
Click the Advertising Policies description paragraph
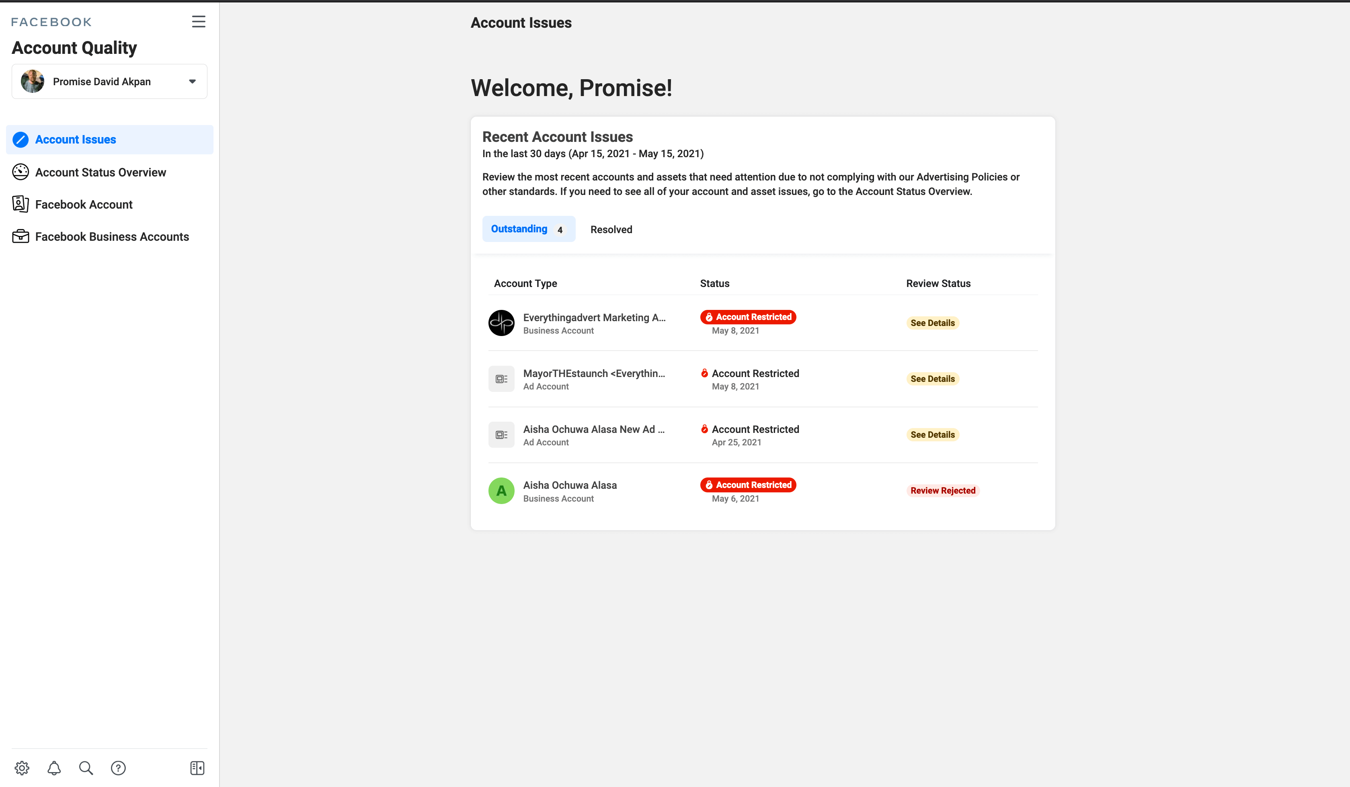(x=751, y=184)
